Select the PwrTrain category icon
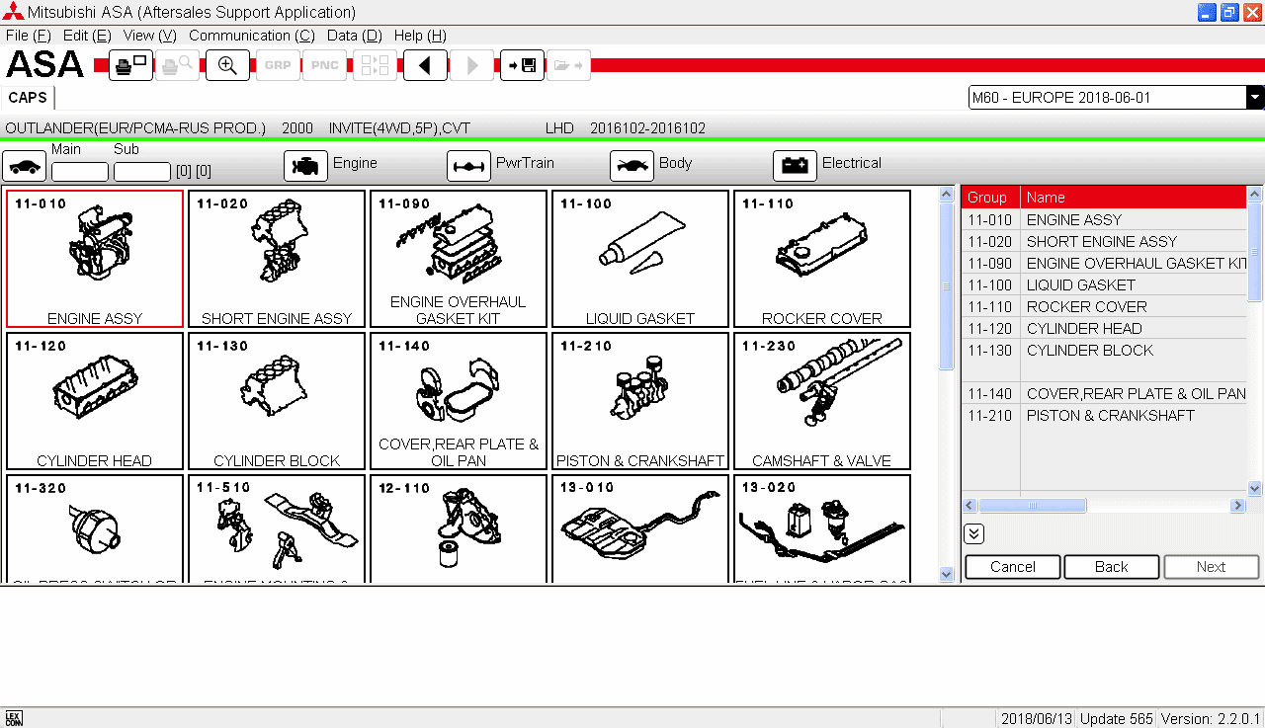 468,166
